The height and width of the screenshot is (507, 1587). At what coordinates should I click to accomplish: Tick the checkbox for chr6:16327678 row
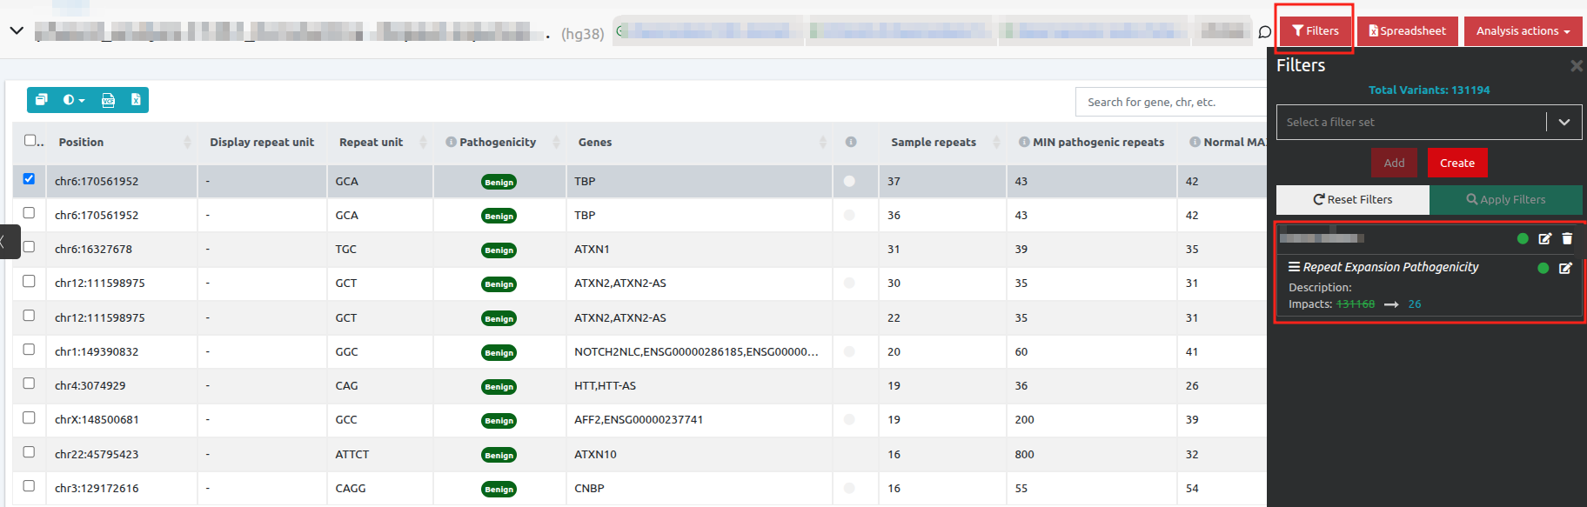[x=29, y=247]
